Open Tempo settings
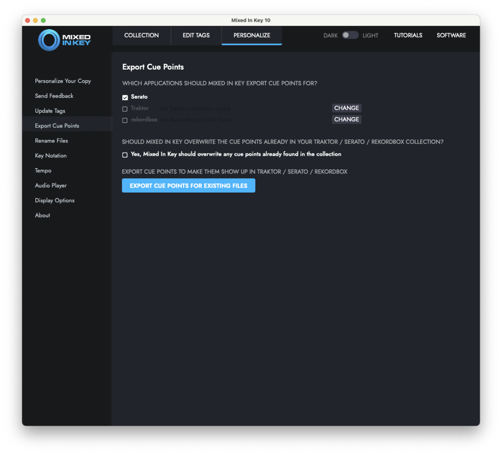Screen dimensions: 502x455 (x=43, y=171)
